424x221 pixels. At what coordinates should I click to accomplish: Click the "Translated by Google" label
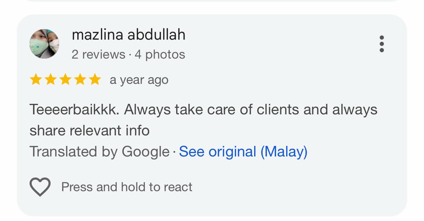point(99,152)
